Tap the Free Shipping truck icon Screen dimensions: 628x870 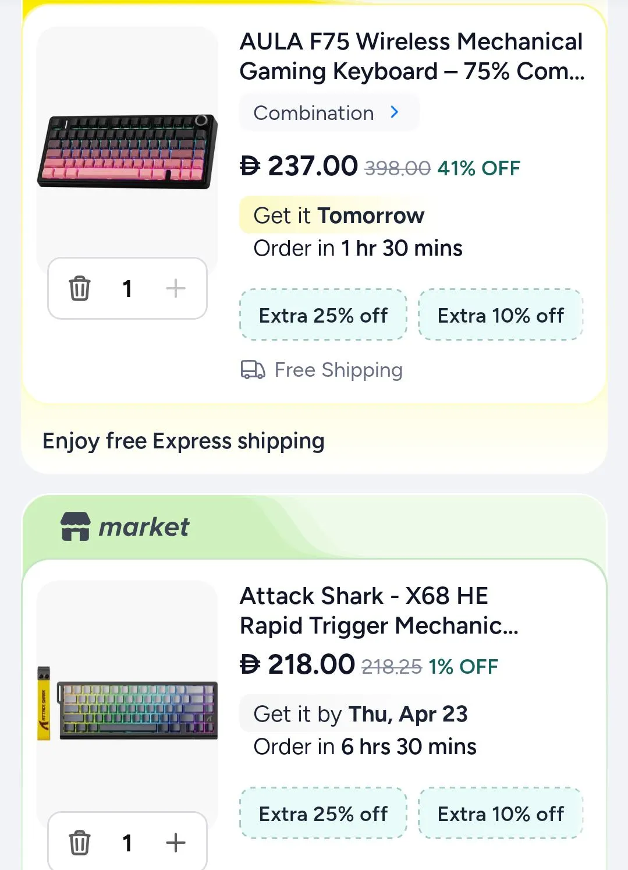253,370
